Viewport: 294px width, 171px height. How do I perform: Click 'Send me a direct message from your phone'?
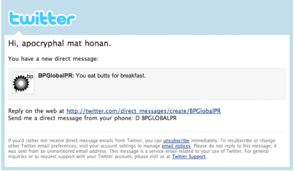pos(70,118)
